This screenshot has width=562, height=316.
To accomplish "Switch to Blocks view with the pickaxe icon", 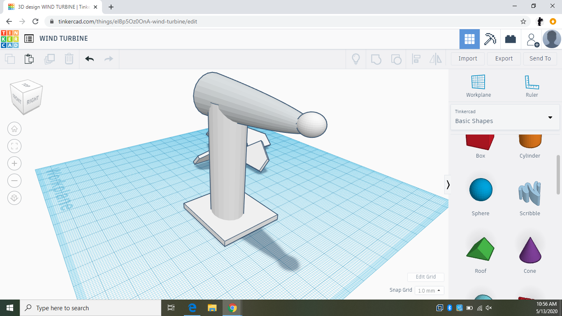I will [490, 38].
